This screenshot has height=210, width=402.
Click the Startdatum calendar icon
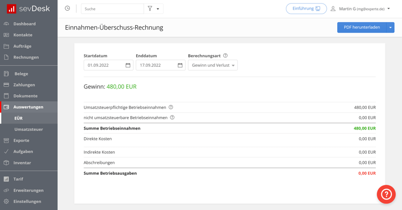point(128,65)
